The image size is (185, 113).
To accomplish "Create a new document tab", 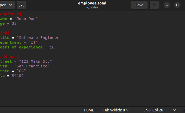I will (21, 5).
